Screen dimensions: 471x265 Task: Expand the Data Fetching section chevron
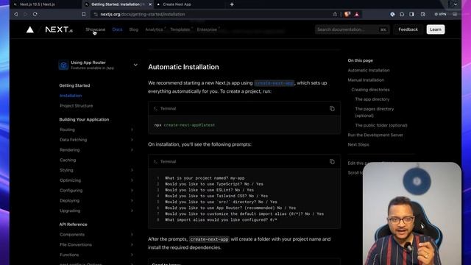pyautogui.click(x=132, y=140)
